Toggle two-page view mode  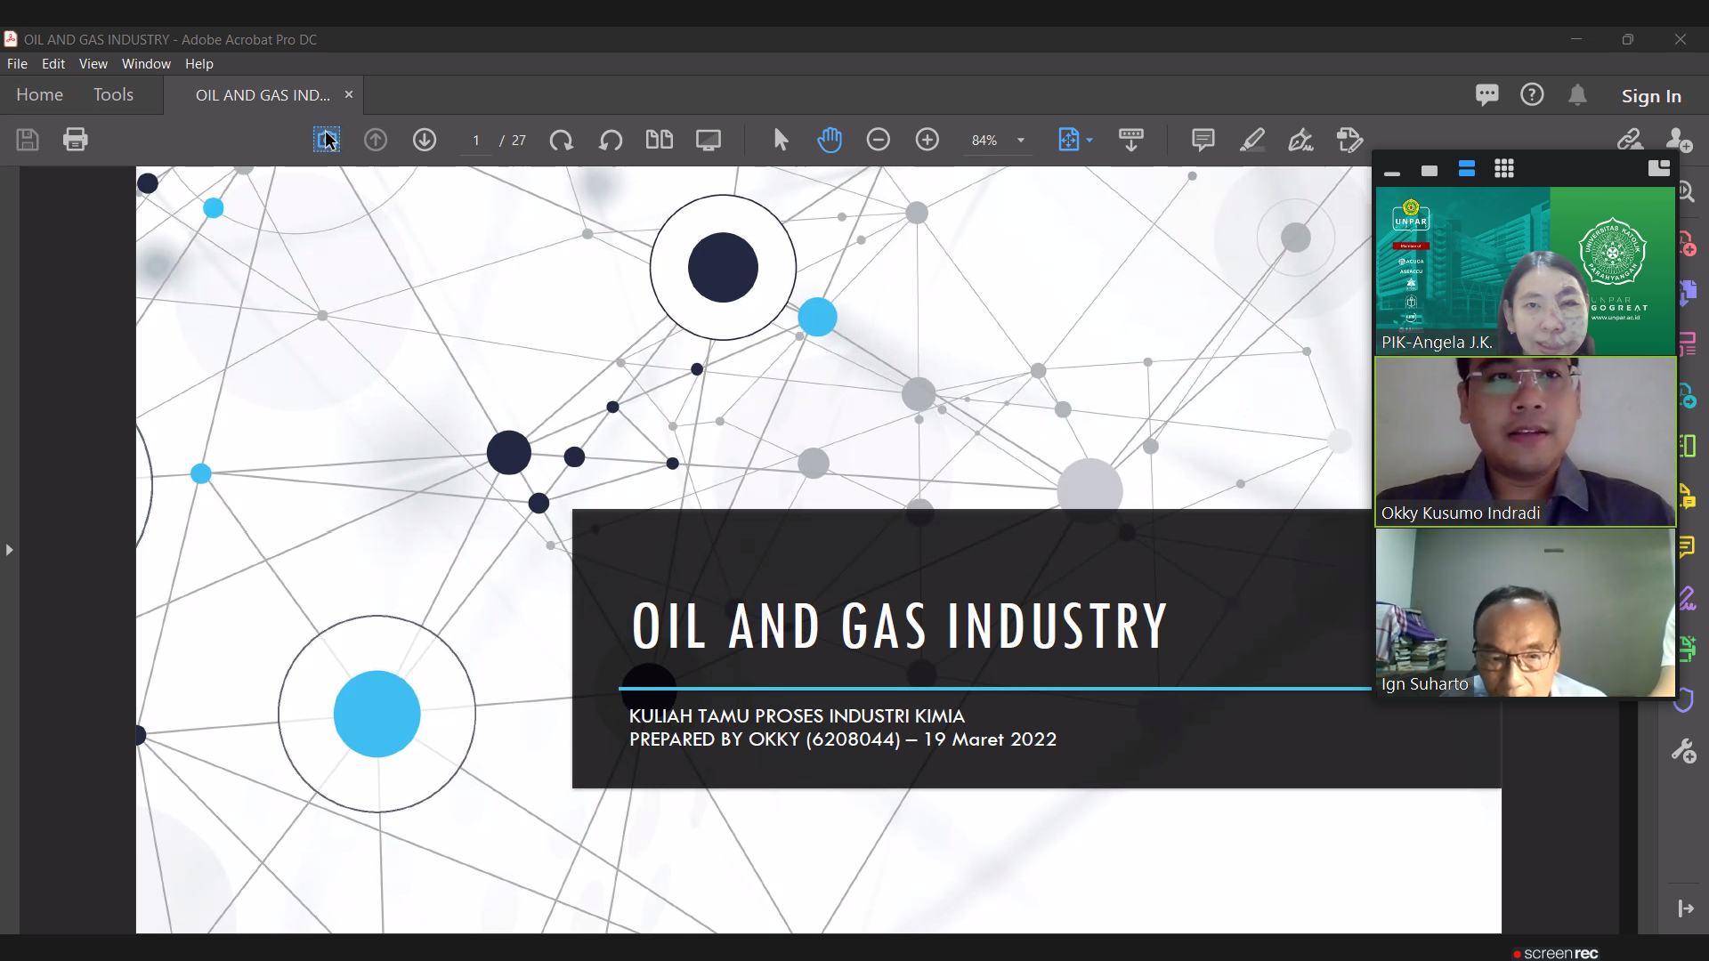[x=659, y=140]
